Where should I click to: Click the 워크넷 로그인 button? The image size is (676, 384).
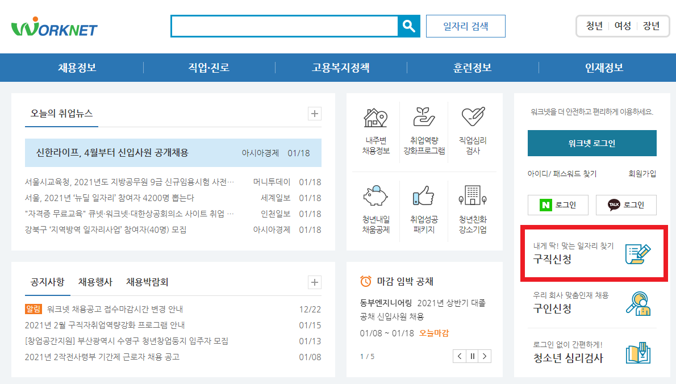point(592,143)
